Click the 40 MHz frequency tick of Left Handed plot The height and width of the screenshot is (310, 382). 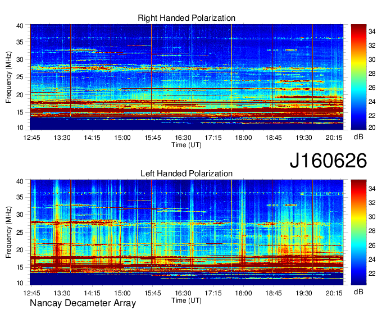click(x=20, y=181)
